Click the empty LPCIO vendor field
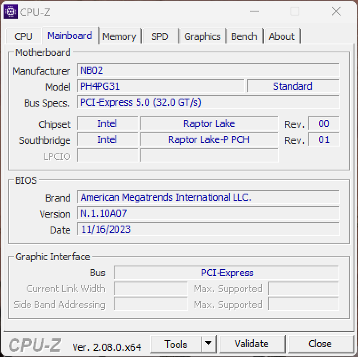The image size is (358, 357). pos(107,155)
